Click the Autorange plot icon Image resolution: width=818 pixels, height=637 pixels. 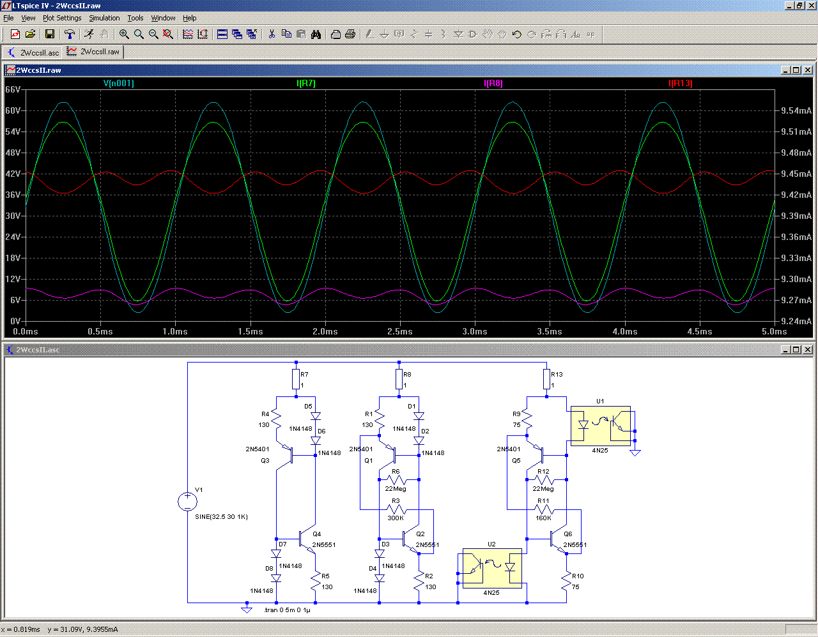pyautogui.click(x=203, y=34)
